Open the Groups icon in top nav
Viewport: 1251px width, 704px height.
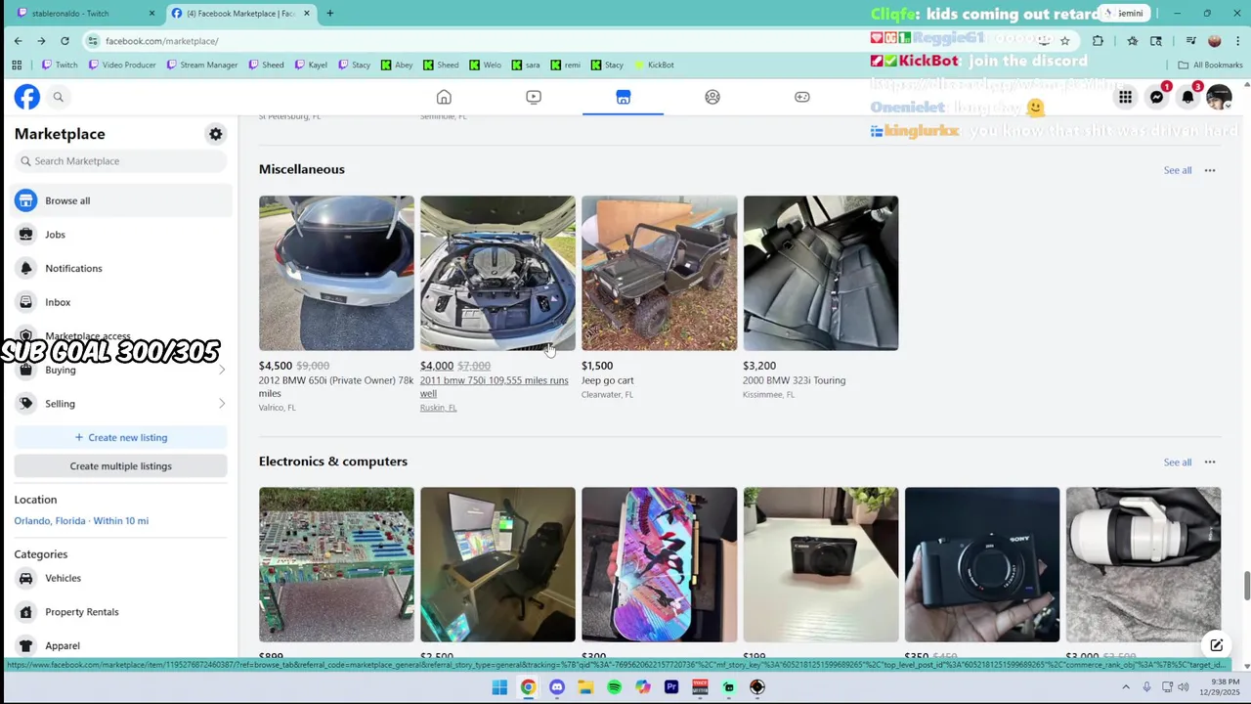click(x=712, y=97)
